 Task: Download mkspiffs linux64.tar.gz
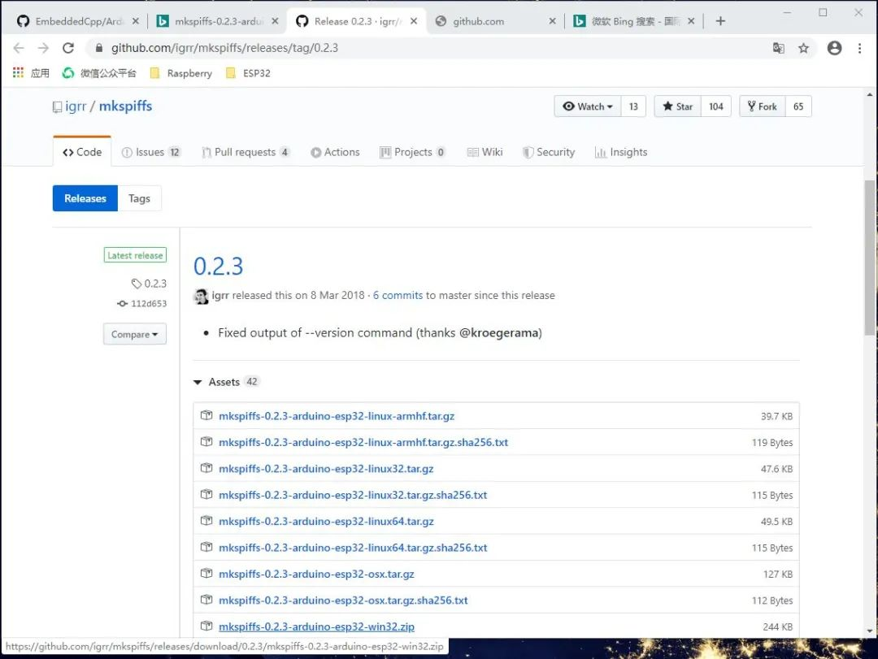click(x=327, y=521)
